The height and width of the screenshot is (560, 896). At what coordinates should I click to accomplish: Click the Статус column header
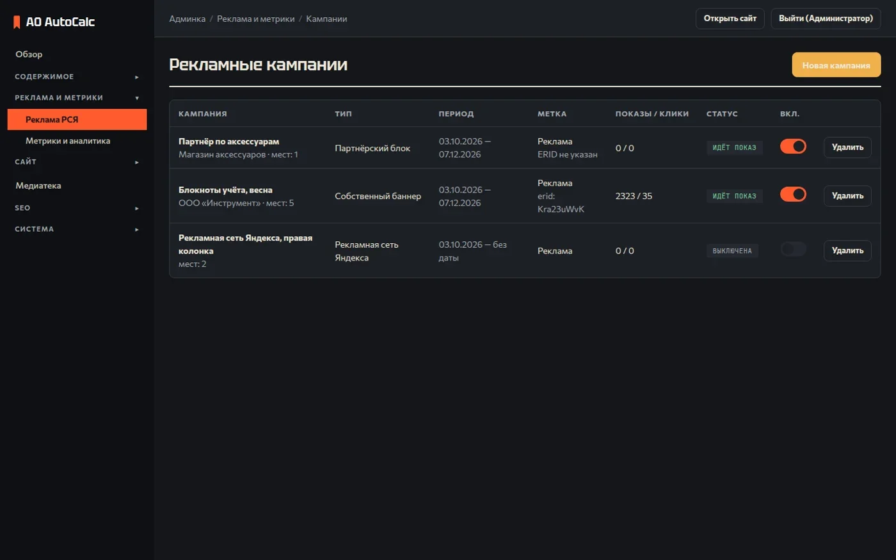(722, 114)
